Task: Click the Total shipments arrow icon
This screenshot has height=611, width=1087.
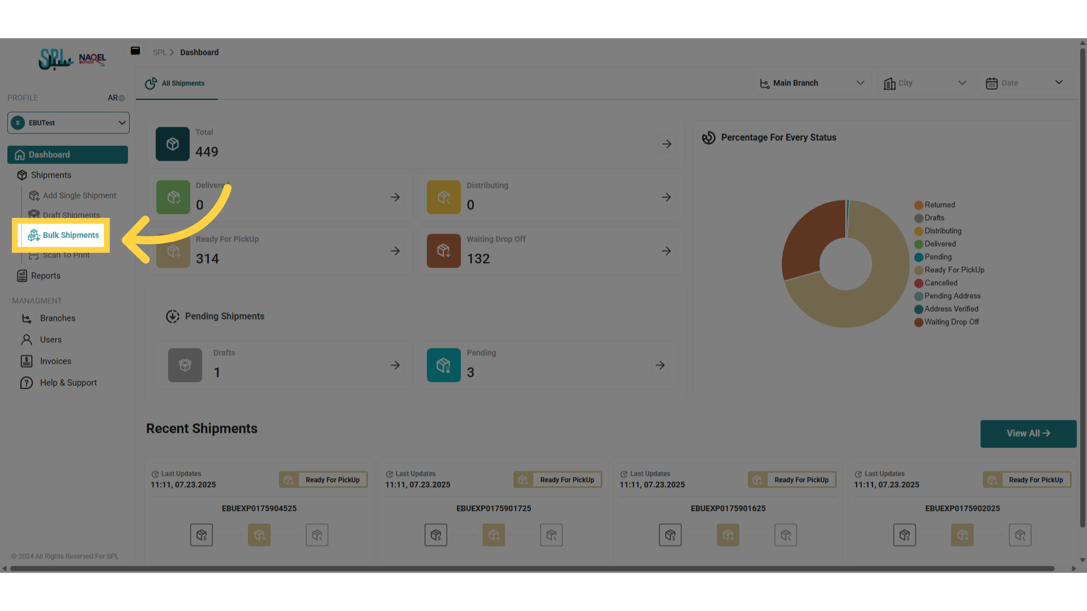Action: click(667, 144)
